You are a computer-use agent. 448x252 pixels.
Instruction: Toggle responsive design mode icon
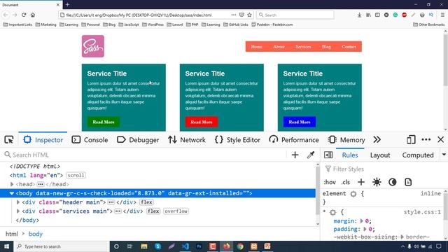click(x=411, y=140)
